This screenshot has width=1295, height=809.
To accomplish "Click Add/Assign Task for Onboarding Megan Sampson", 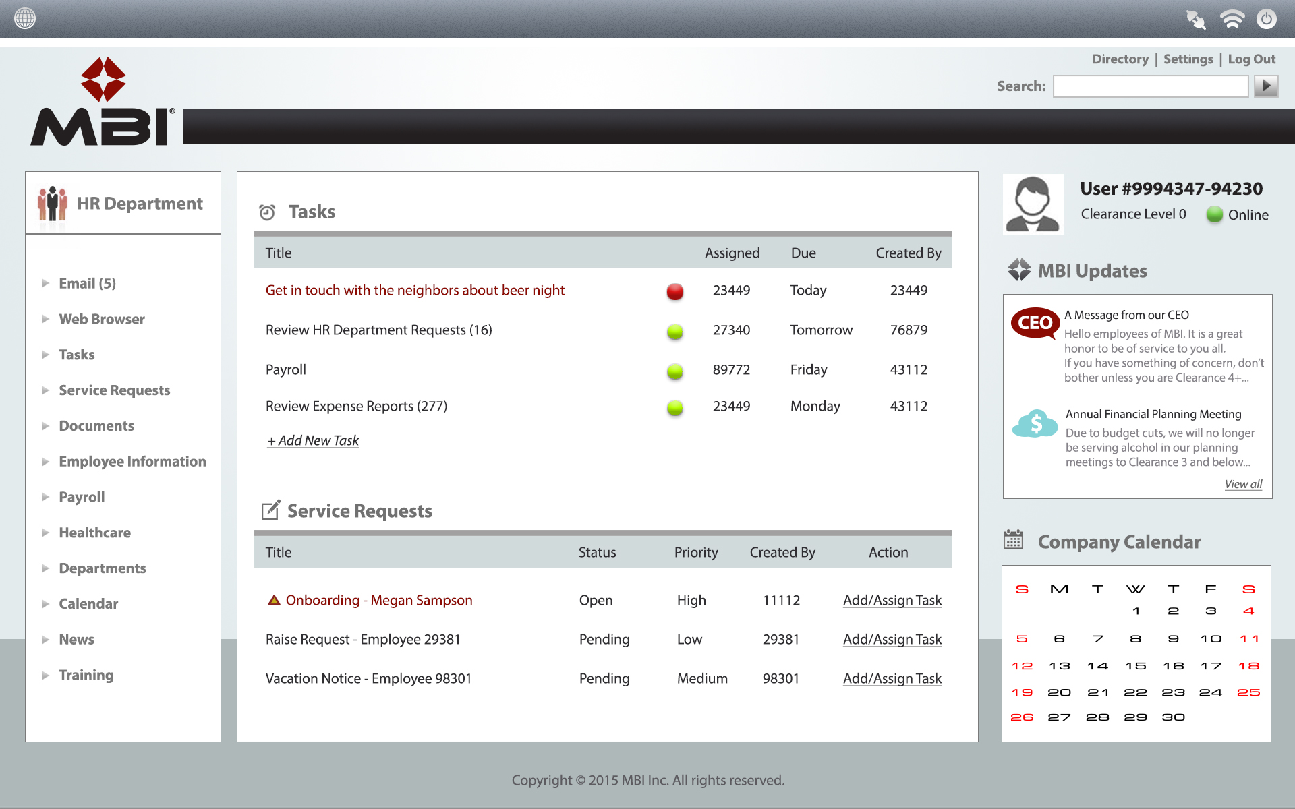I will point(892,600).
